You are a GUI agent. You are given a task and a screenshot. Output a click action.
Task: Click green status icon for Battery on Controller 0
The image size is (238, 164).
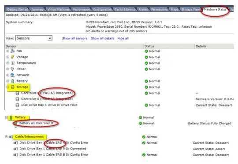(x=141, y=124)
